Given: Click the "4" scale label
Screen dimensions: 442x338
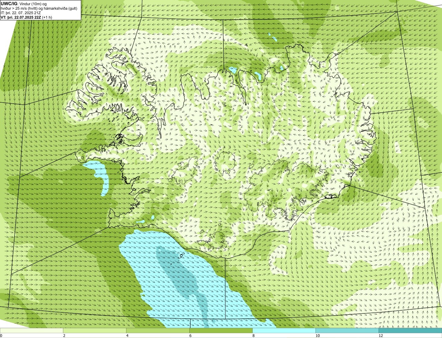Looking at the screenshot, I should 127,336.
